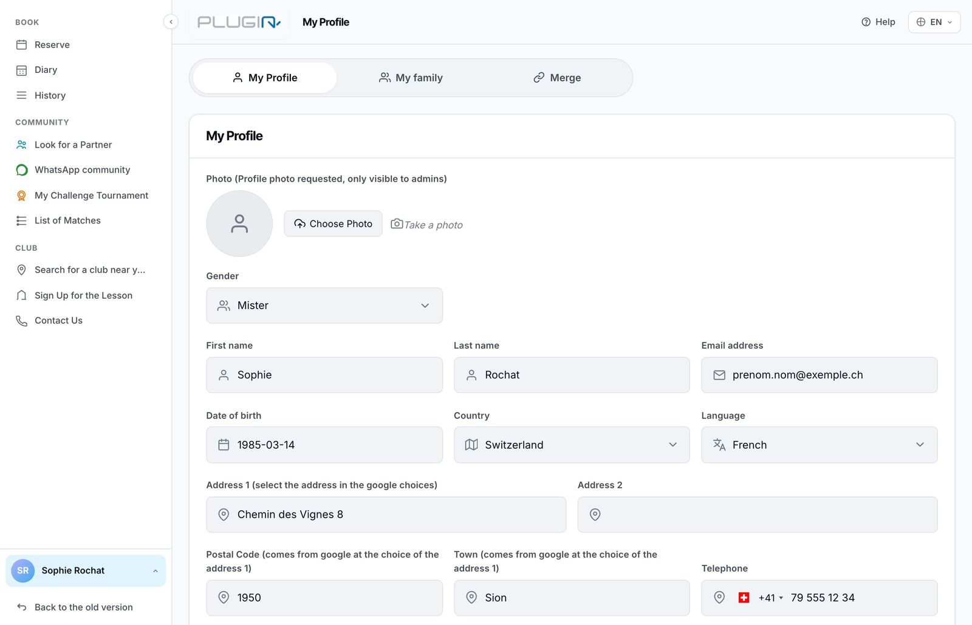Click the Reserve calendar icon
Screen dimensions: 972x625
tap(21, 45)
